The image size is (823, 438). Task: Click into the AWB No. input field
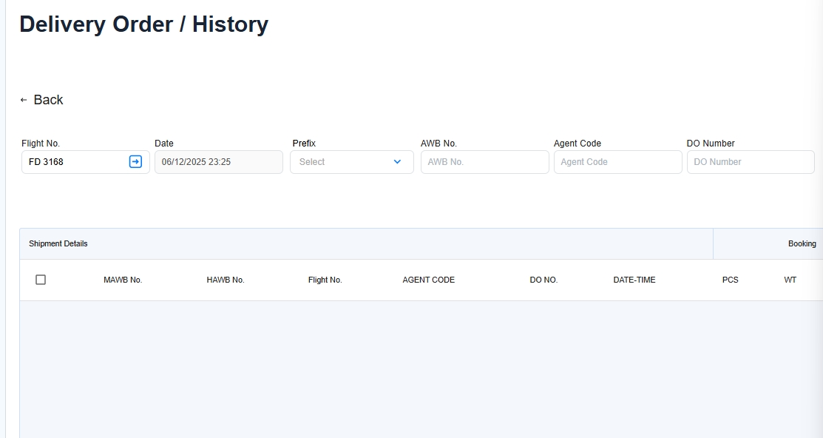pos(484,162)
